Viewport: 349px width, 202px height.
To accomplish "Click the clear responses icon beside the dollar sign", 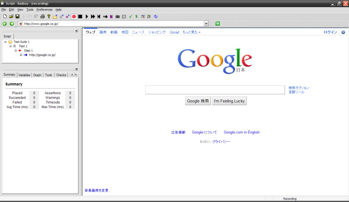I will click(x=143, y=17).
